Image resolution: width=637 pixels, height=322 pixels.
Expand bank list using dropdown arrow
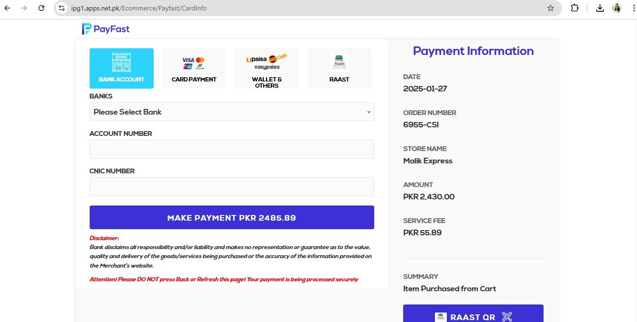[x=369, y=112]
